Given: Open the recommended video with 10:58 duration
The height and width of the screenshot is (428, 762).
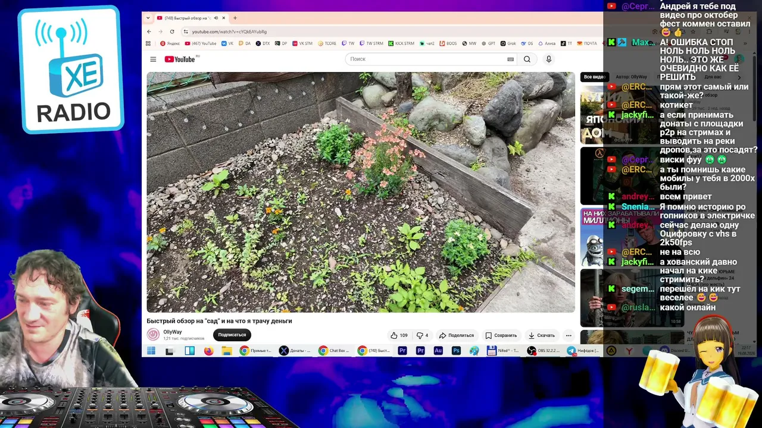Looking at the screenshot, I should (x=631, y=297).
